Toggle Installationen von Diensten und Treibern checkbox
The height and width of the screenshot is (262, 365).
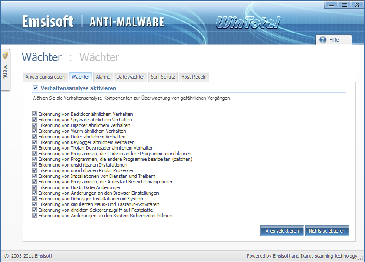[34, 176]
